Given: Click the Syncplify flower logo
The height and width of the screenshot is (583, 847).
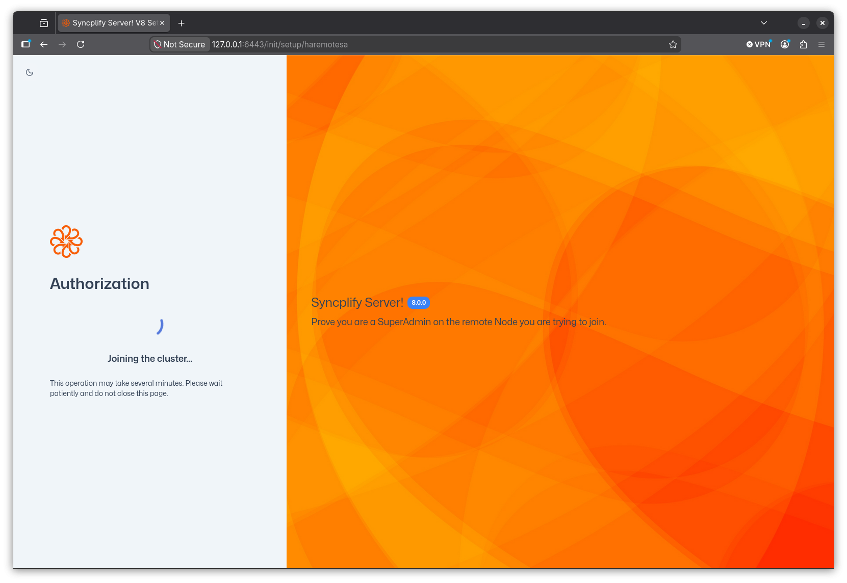Looking at the screenshot, I should pos(66,242).
